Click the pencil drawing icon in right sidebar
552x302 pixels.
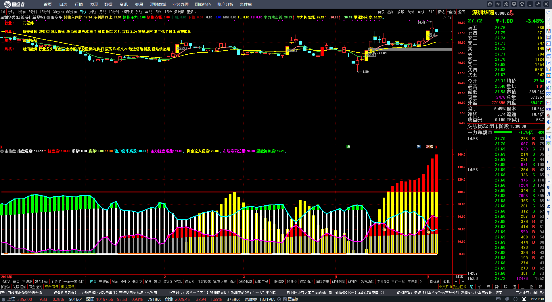549,129
